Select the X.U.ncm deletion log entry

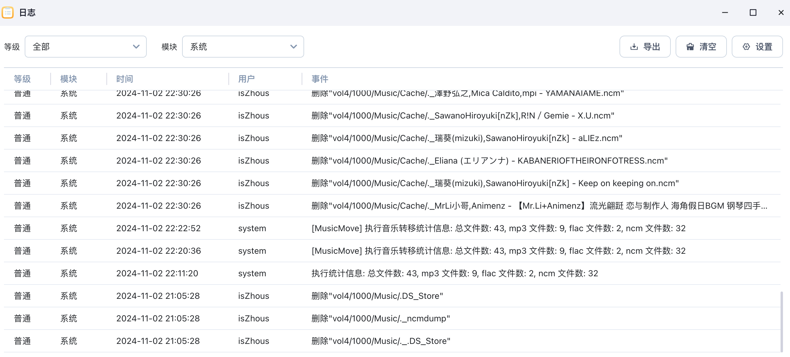click(x=392, y=116)
